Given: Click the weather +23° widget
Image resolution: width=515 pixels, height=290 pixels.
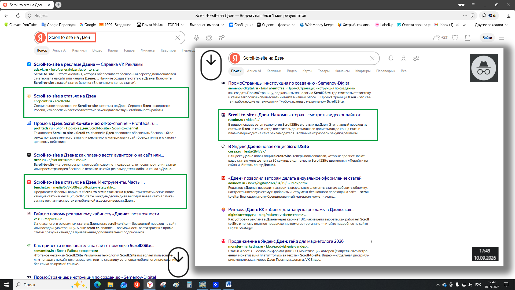Looking at the screenshot, I should point(440,38).
